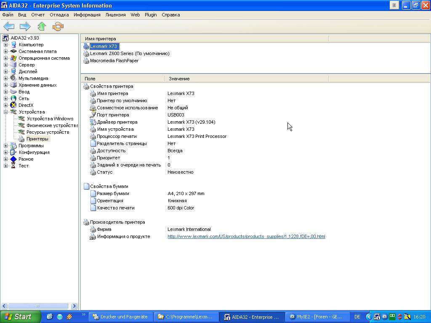Image resolution: width=431 pixels, height=323 pixels.
Task: Click the blue diamond Разное icon
Action: tap(13, 159)
